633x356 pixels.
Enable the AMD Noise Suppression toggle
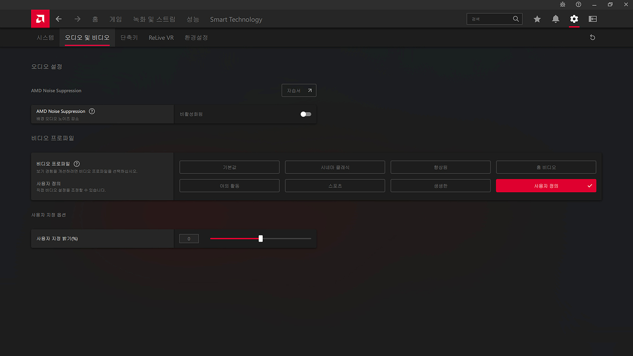tap(306, 114)
